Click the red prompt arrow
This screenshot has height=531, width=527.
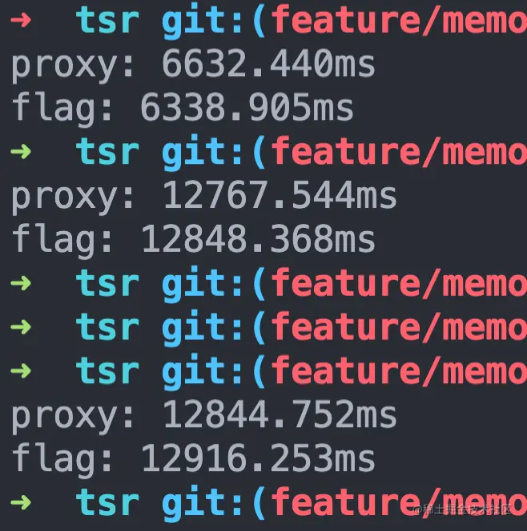point(21,20)
